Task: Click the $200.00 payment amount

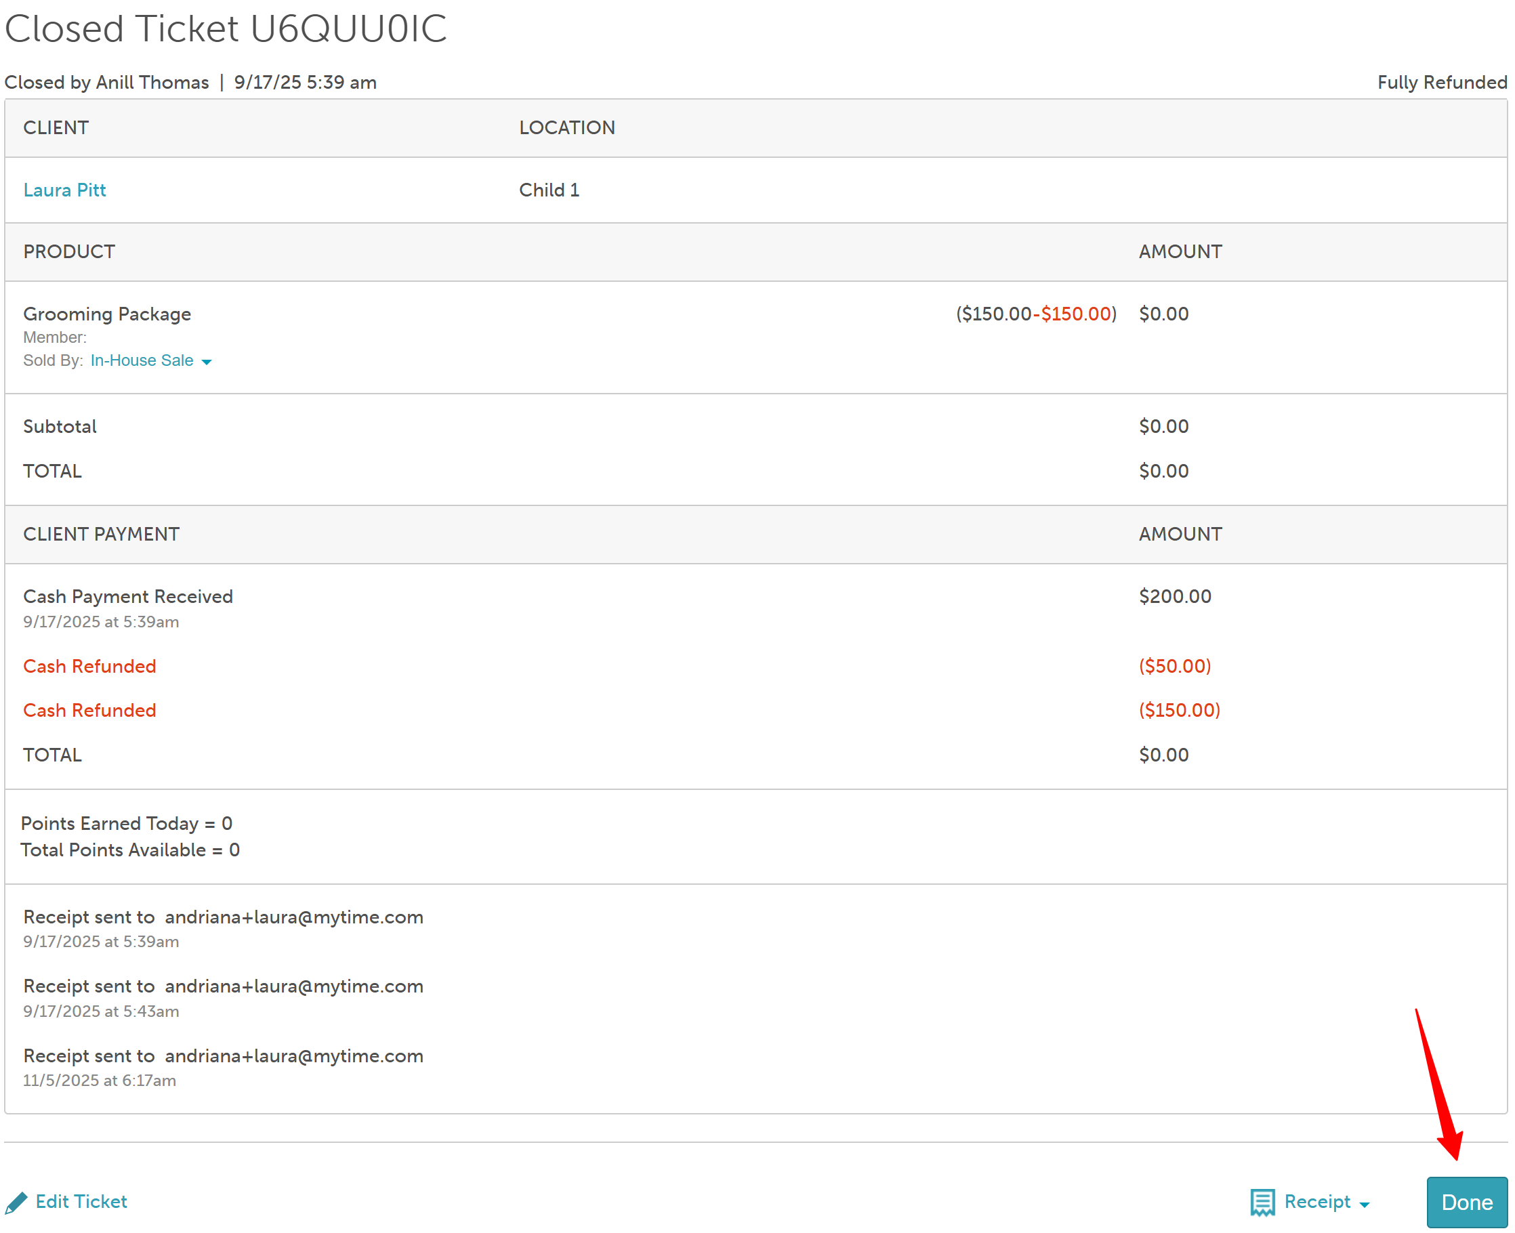Action: point(1175,597)
